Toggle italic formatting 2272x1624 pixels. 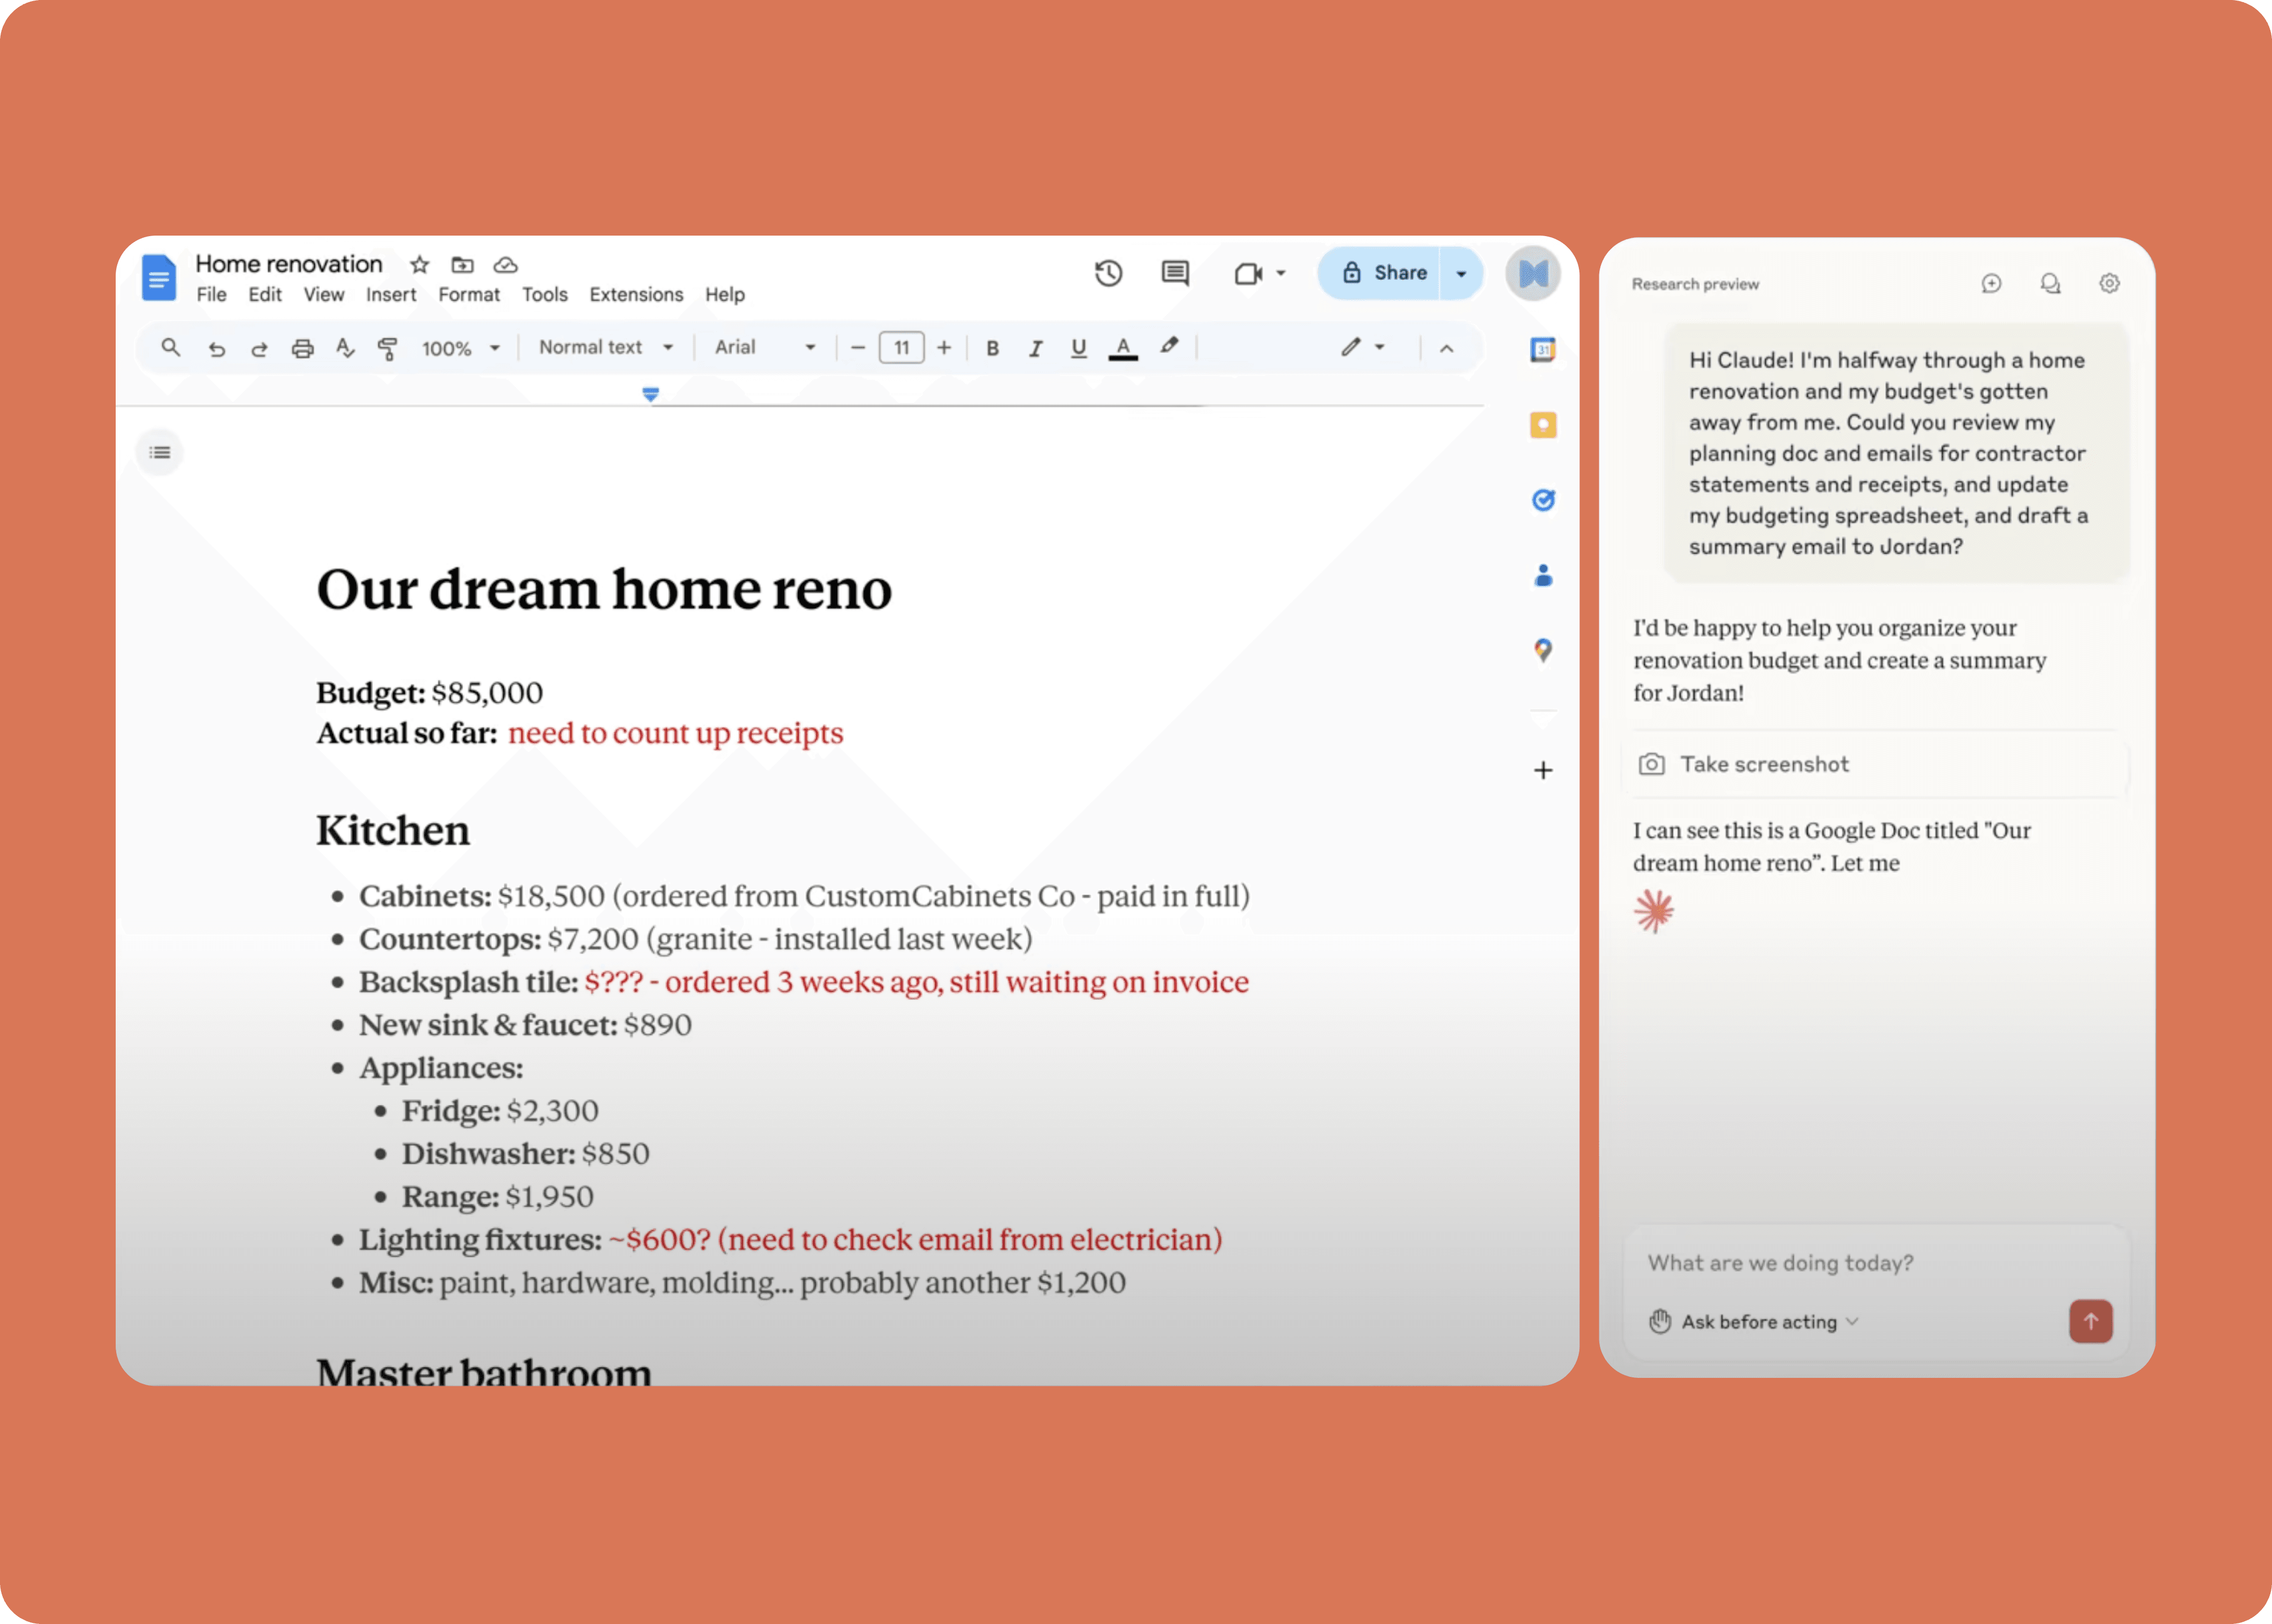pos(1035,348)
